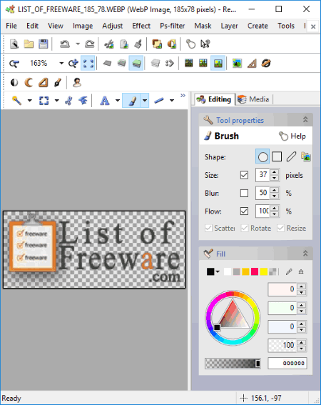The image size is (321, 405).
Task: Increase brush Size with up arrow
Action: [x=275, y=172]
